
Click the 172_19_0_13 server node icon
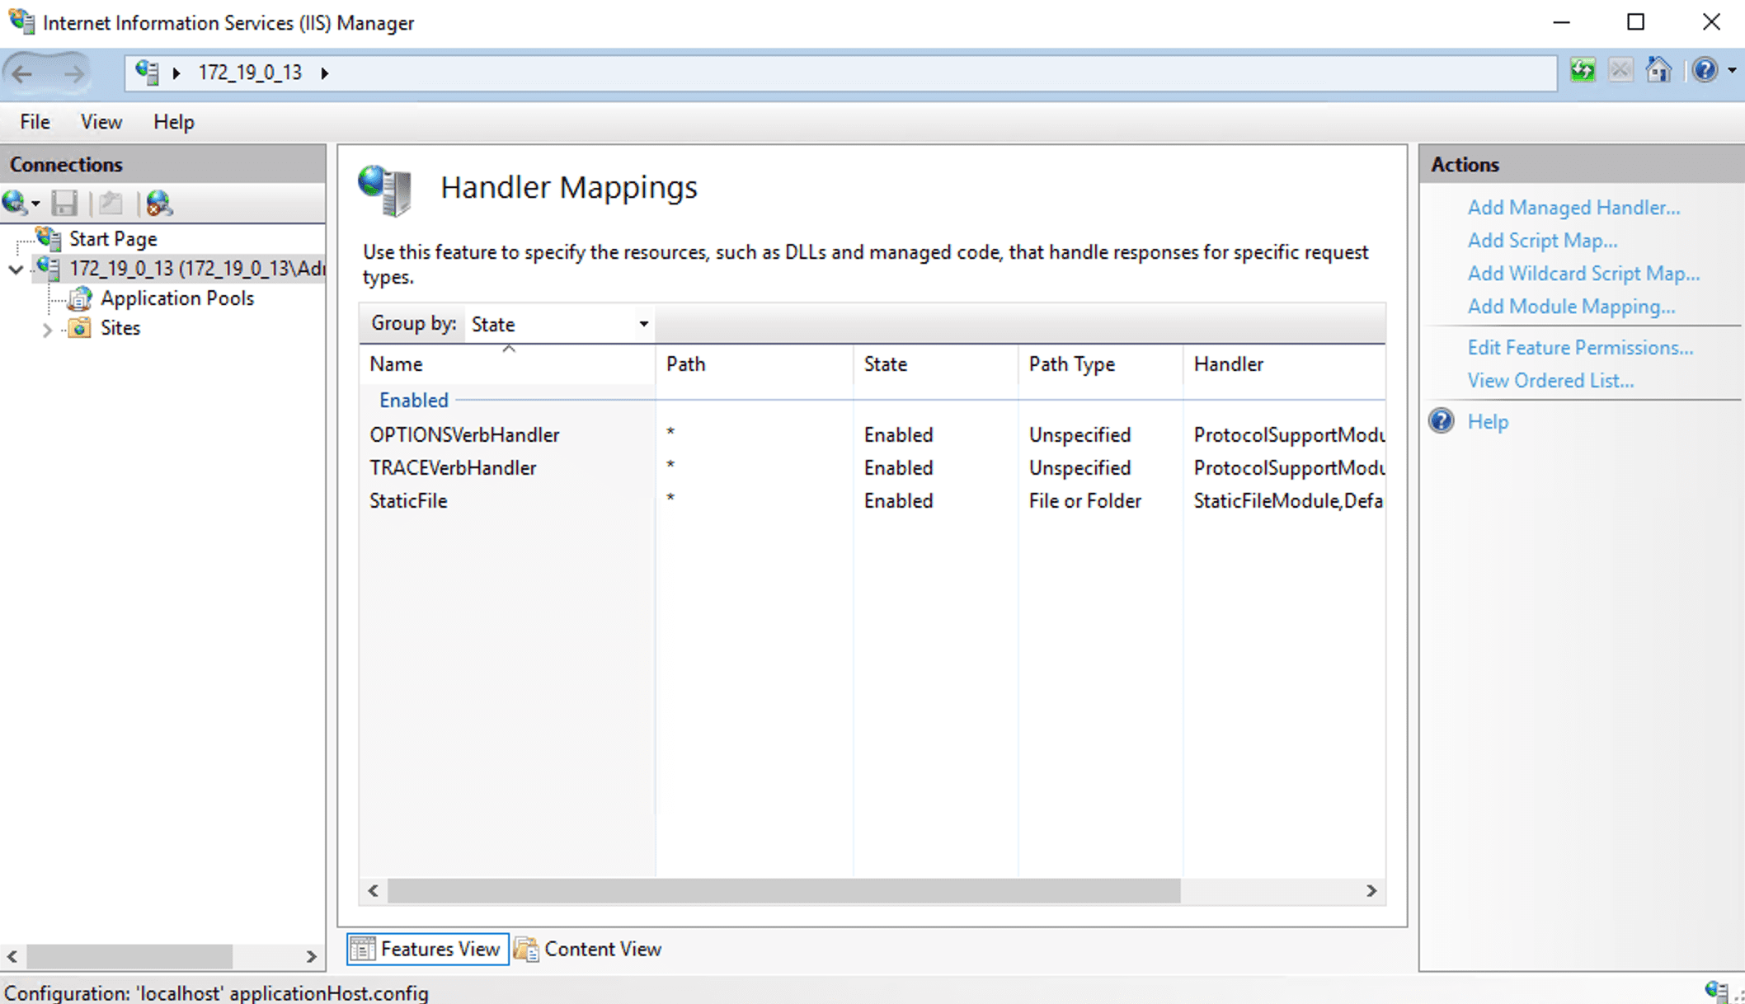pos(49,269)
